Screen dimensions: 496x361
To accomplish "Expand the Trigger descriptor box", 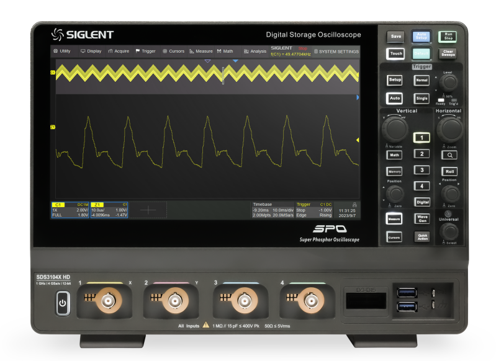I will (315, 210).
